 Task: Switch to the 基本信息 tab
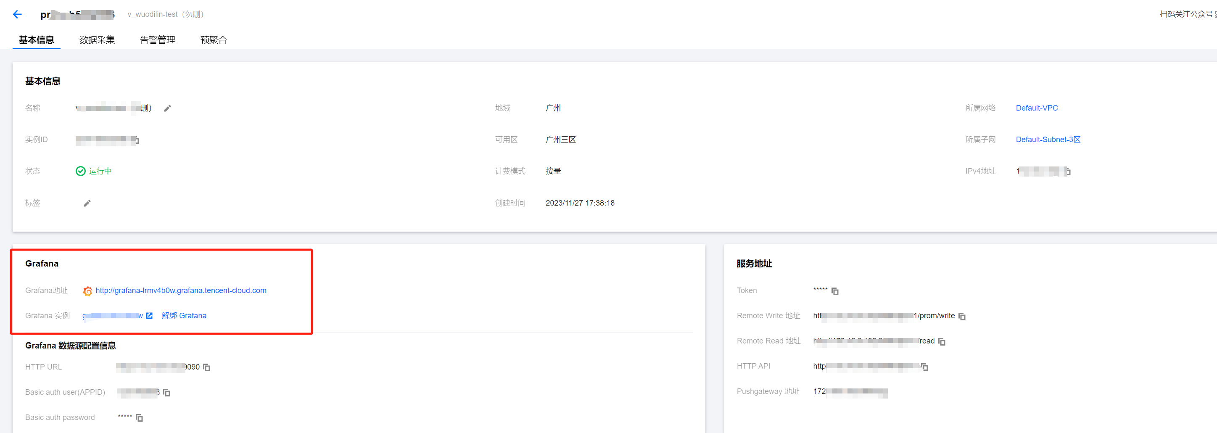(x=37, y=40)
